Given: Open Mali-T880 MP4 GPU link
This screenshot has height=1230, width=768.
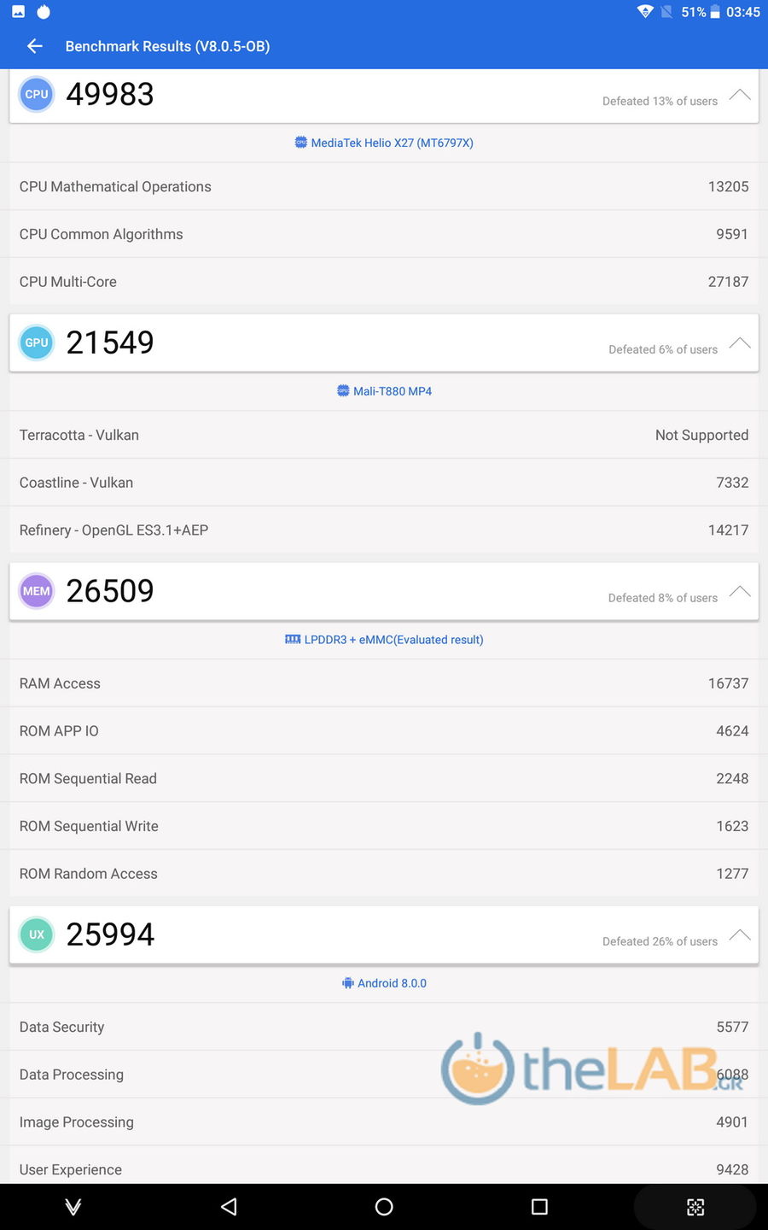Looking at the screenshot, I should pos(384,391).
